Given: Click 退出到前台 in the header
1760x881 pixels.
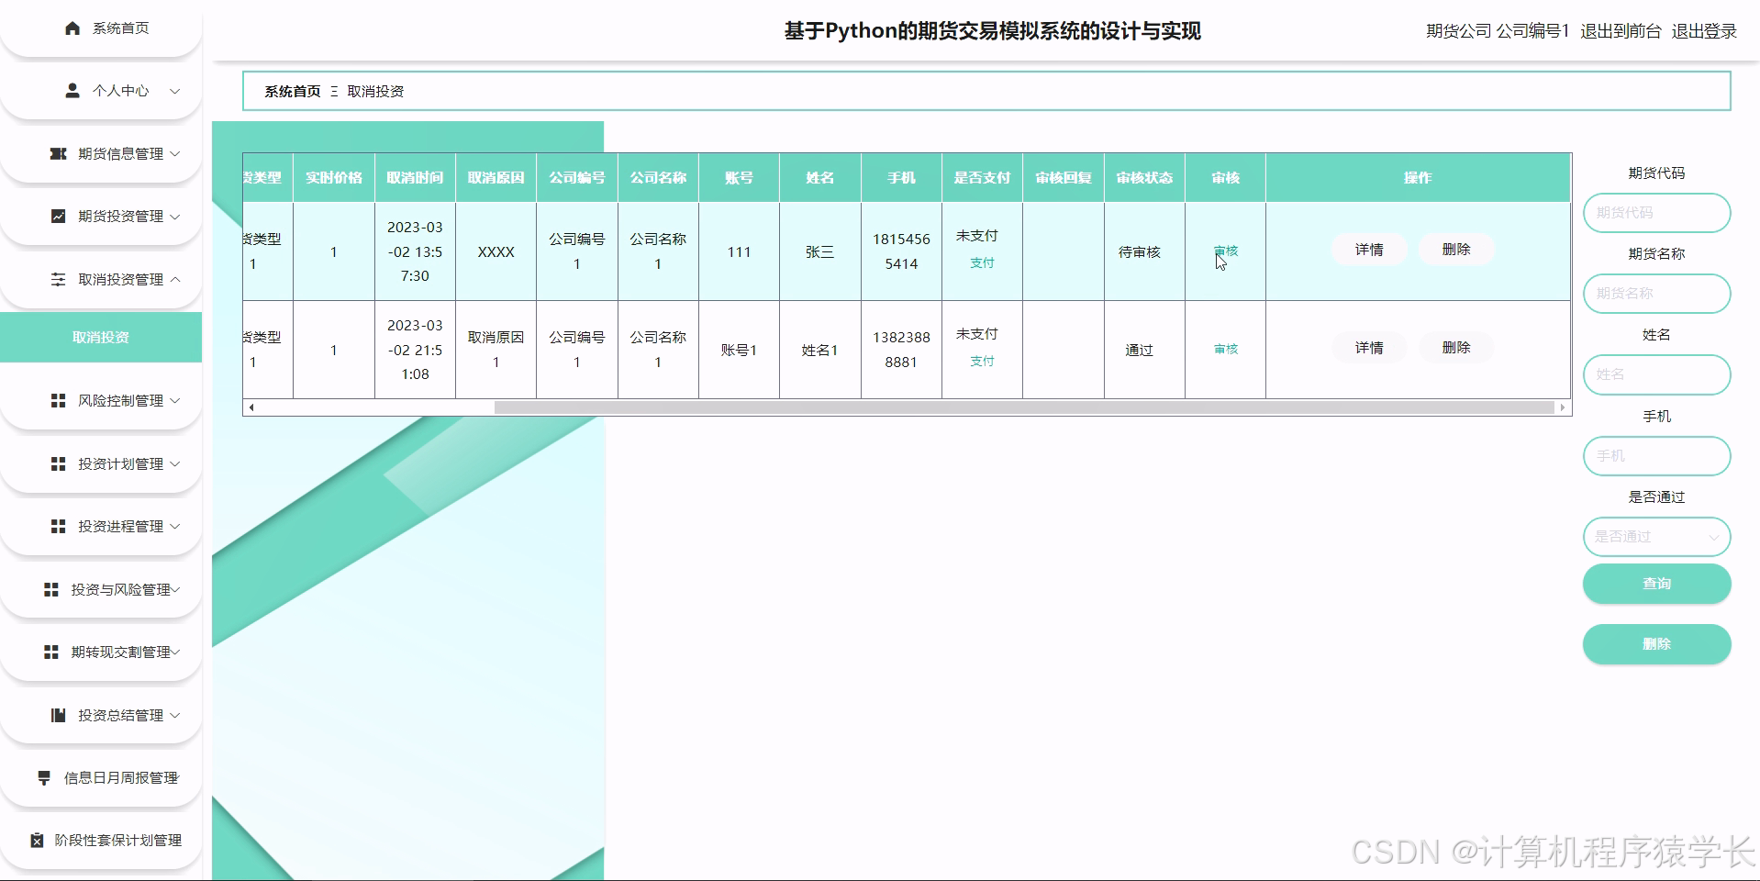Looking at the screenshot, I should [x=1621, y=31].
